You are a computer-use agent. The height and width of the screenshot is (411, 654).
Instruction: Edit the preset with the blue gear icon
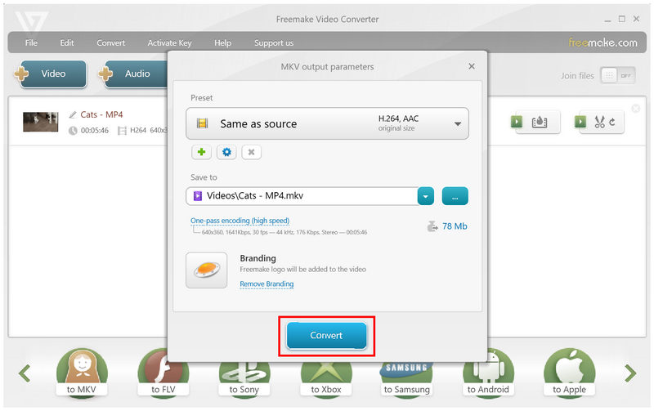tap(226, 152)
